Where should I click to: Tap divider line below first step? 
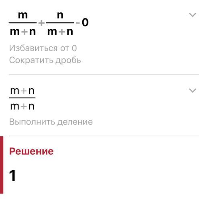[x=104, y=74]
